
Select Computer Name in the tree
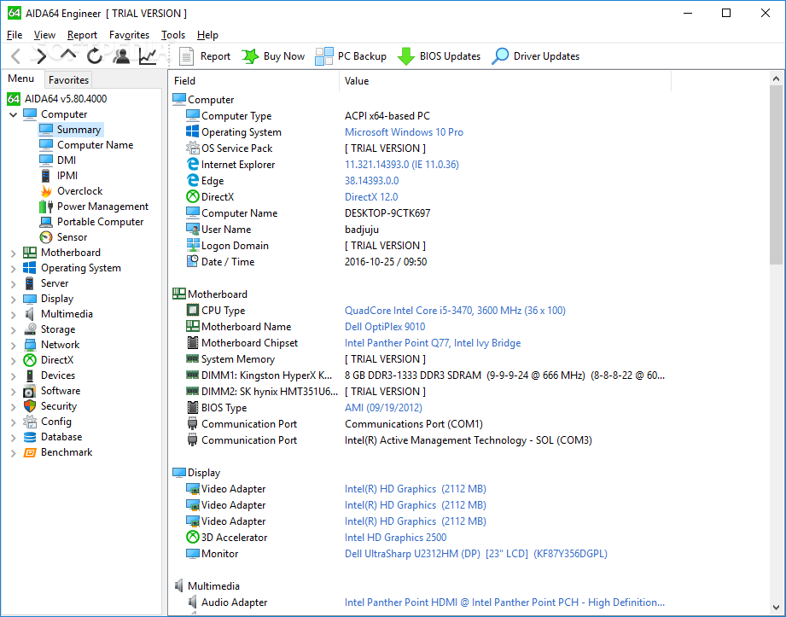(x=95, y=145)
